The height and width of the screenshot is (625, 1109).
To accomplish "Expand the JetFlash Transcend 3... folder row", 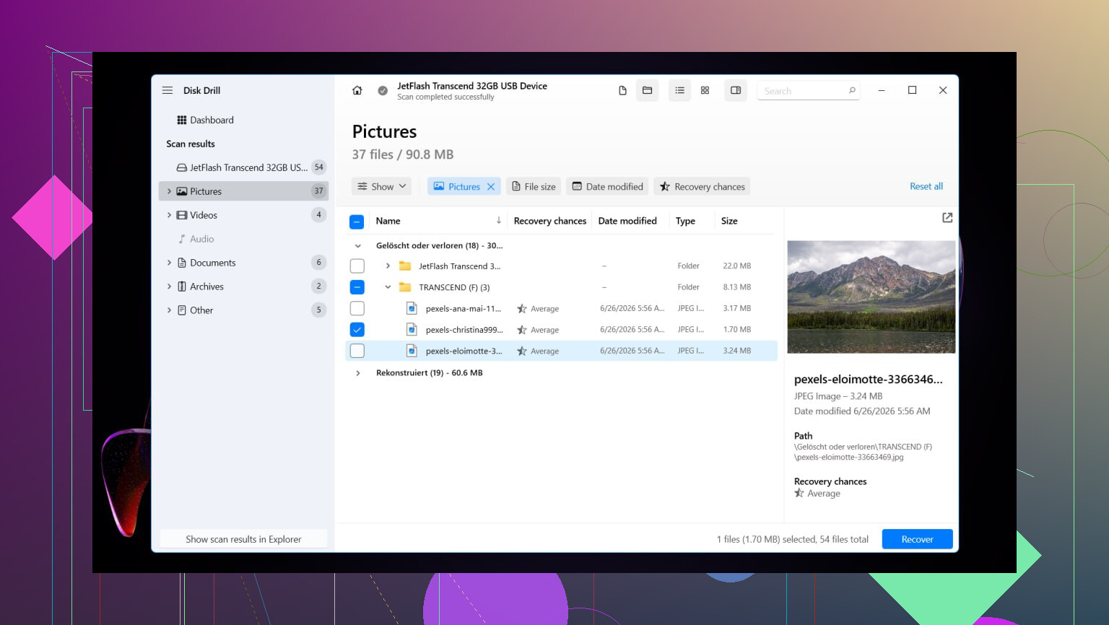I will tap(388, 266).
